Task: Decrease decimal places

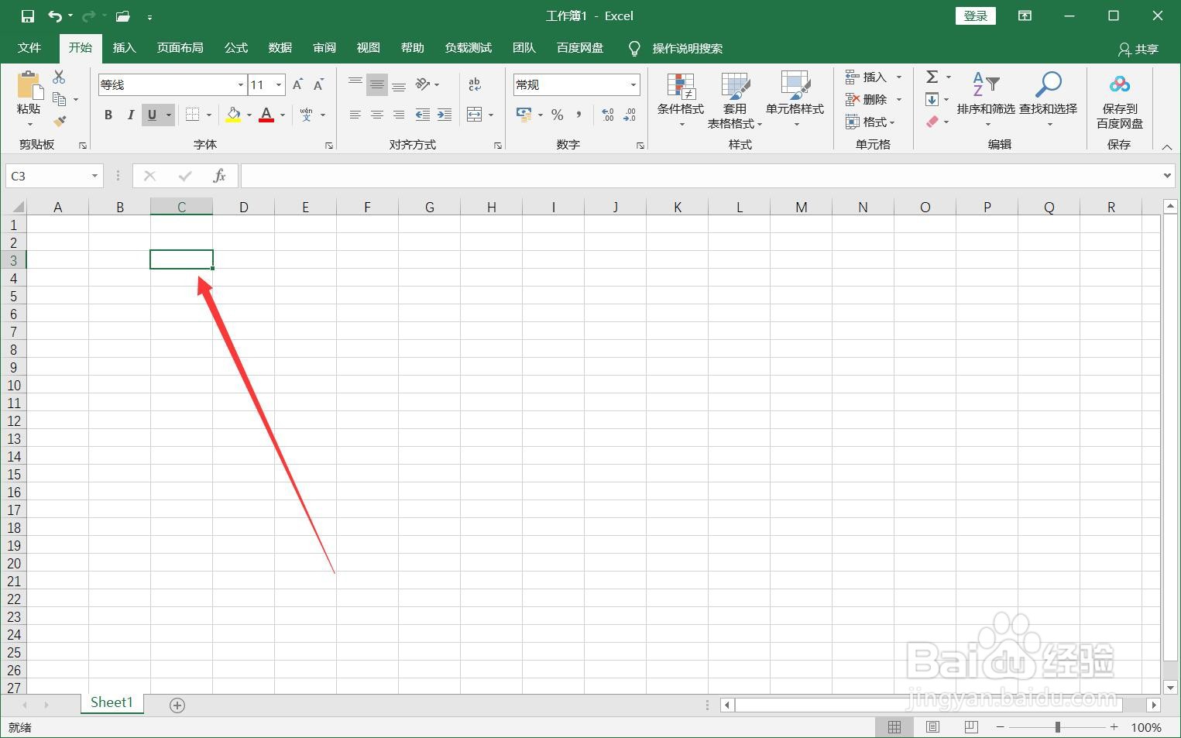Action: [x=630, y=115]
